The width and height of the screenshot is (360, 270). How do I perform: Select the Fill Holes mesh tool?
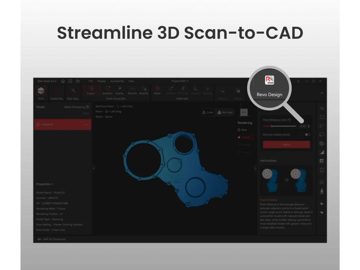pyautogui.click(x=183, y=91)
